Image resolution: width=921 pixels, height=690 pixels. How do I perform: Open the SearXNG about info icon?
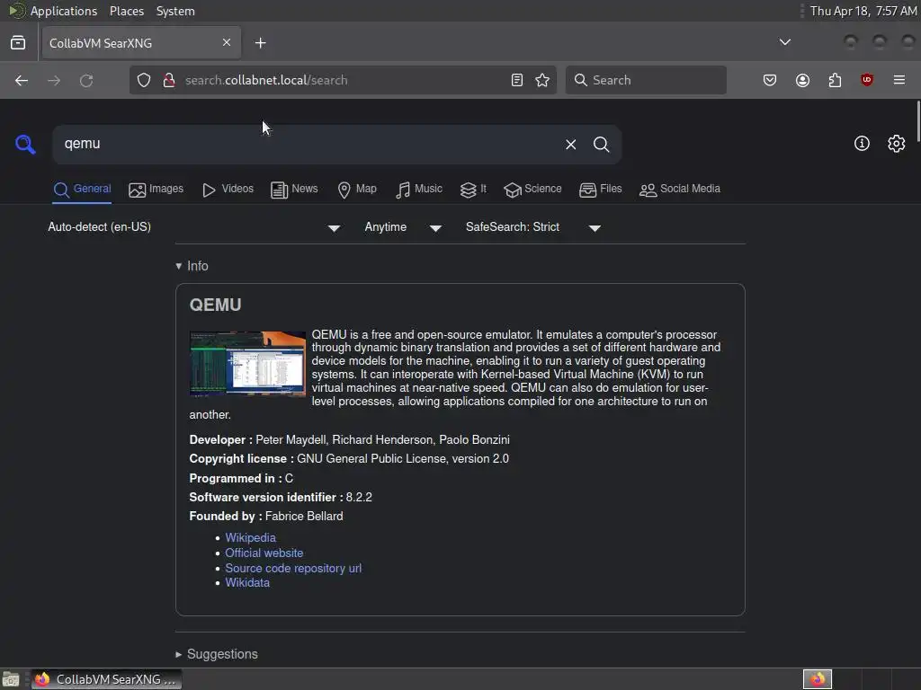coord(862,144)
